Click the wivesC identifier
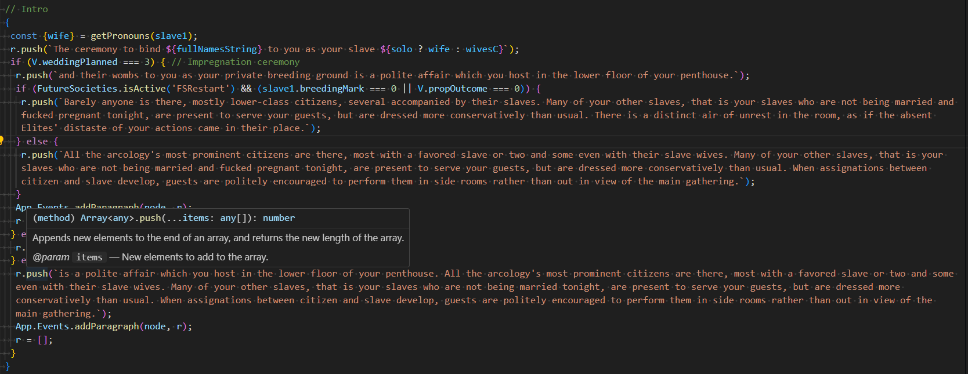Viewport: 968px width, 374px height. point(482,49)
